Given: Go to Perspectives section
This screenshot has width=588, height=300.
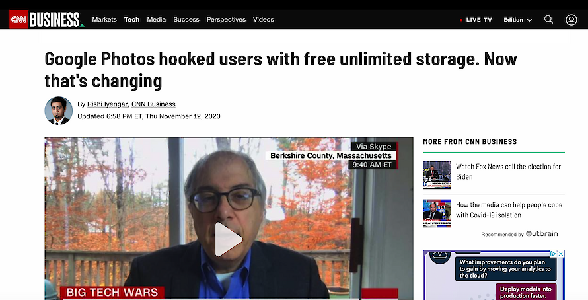Looking at the screenshot, I should coord(226,20).
